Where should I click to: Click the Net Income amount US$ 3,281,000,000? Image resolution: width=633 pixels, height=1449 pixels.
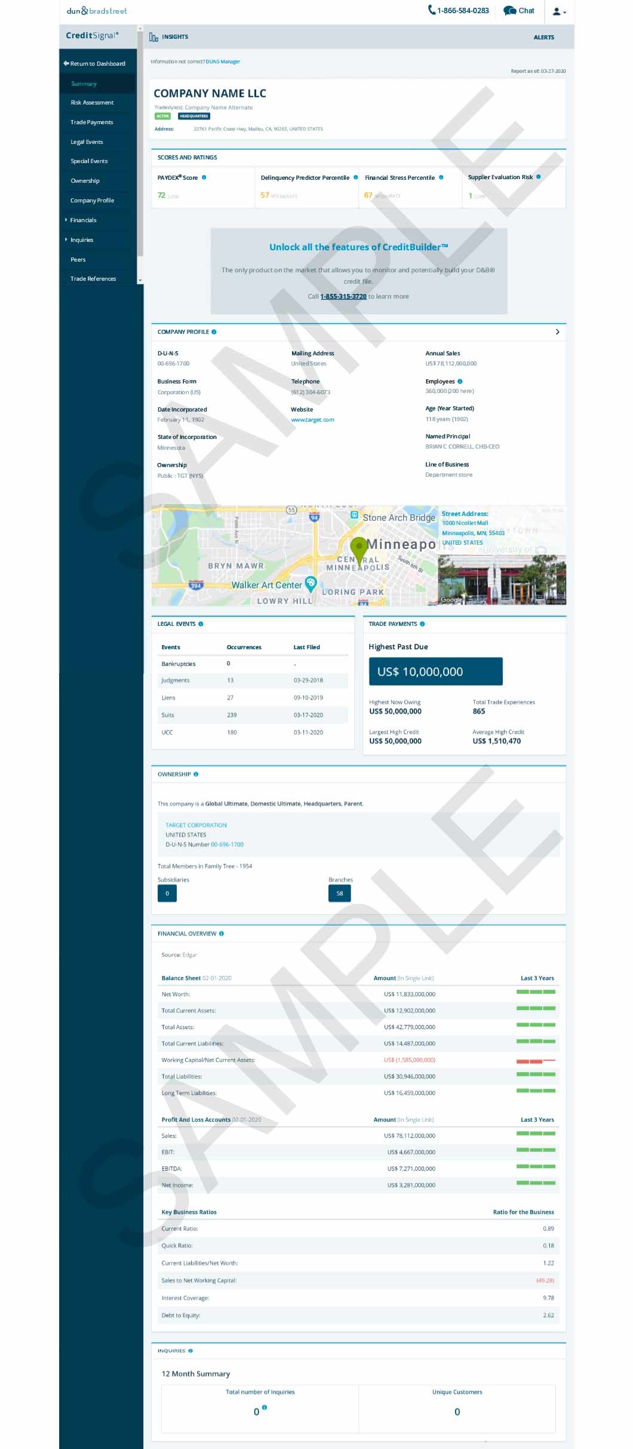point(411,1185)
